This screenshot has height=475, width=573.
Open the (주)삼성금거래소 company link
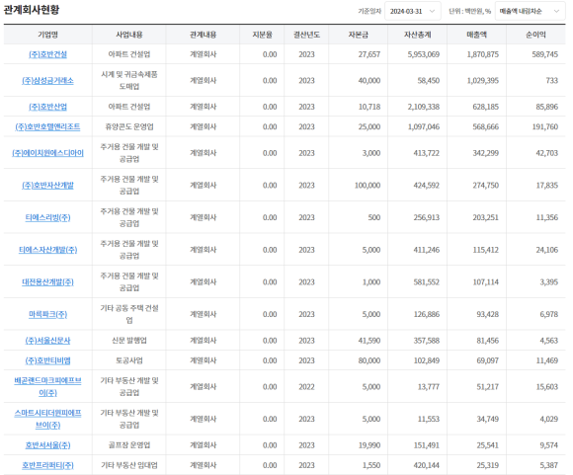point(47,80)
